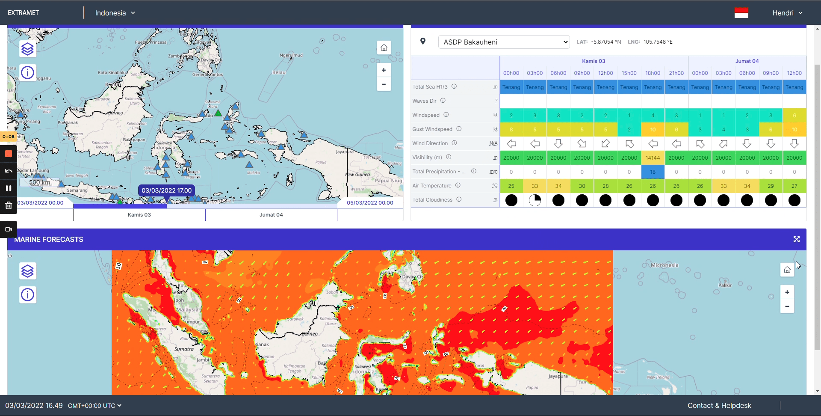Expand Marine Forecasts to fullscreen

[797, 239]
